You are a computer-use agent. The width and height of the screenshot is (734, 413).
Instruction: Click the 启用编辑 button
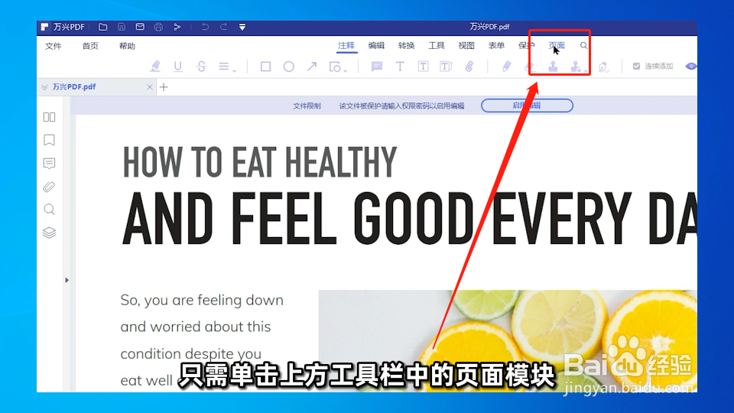(x=527, y=106)
